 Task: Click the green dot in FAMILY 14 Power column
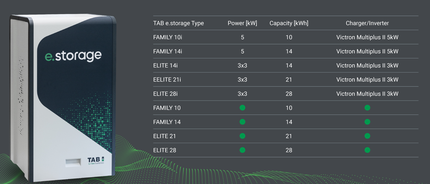(x=242, y=122)
